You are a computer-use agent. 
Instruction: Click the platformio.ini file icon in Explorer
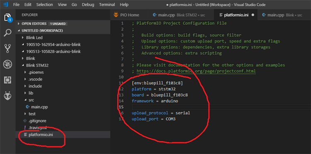(x=25, y=135)
